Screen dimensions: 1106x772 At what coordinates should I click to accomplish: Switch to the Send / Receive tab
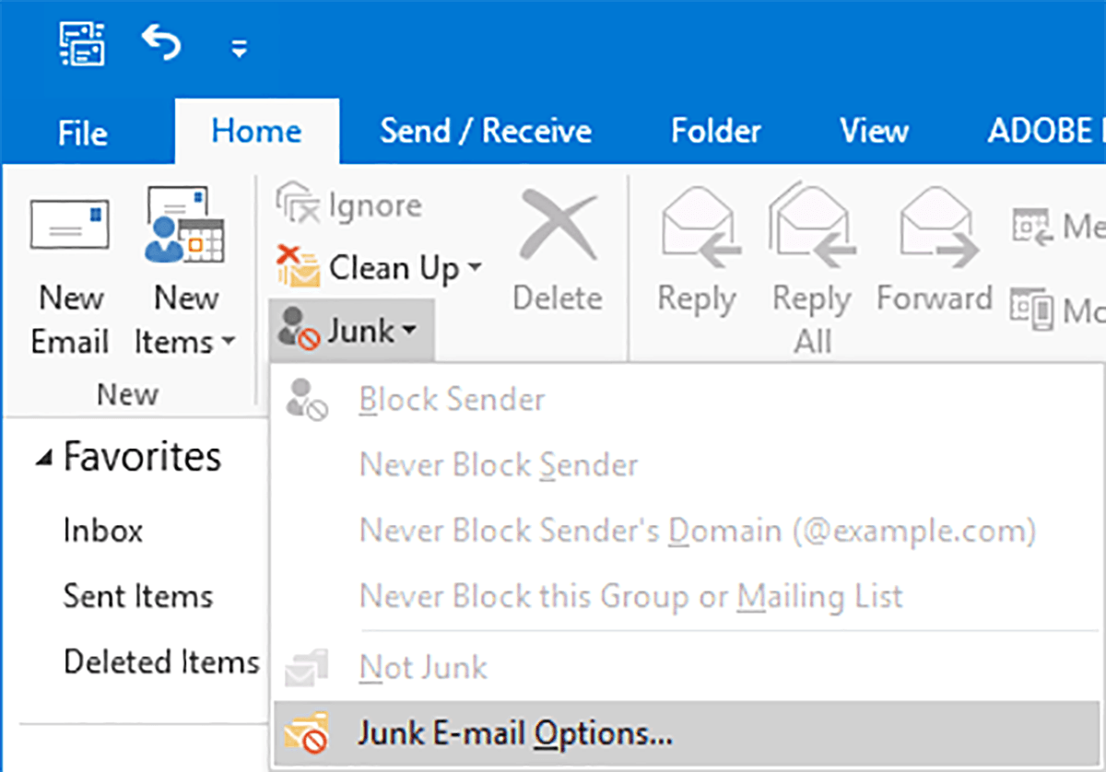pos(486,132)
